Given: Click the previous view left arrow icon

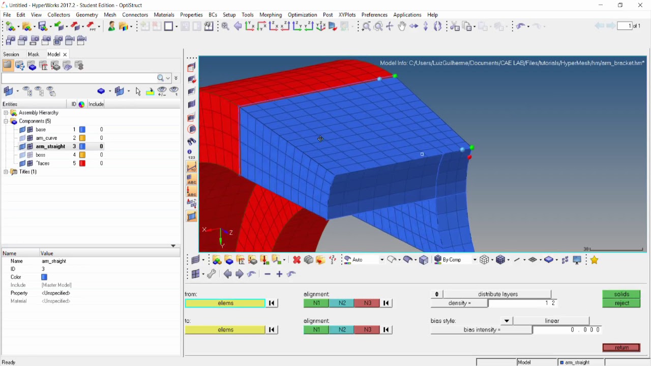Looking at the screenshot, I should 227,274.
